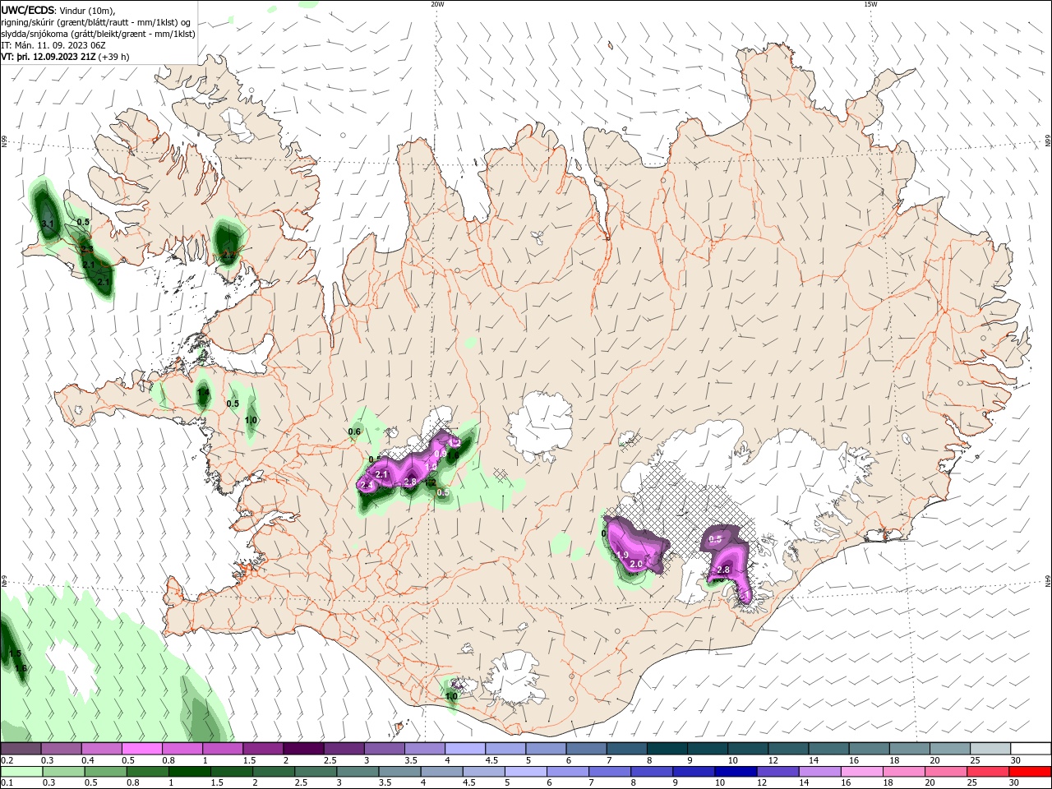This screenshot has width=1052, height=789.
Task: Click the 'slydda/snjókoma' legend description line
Action: 98,34
